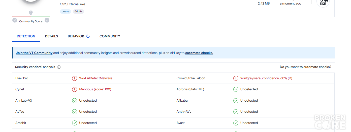
Task: Open the Behavior tab
Action: tap(76, 36)
